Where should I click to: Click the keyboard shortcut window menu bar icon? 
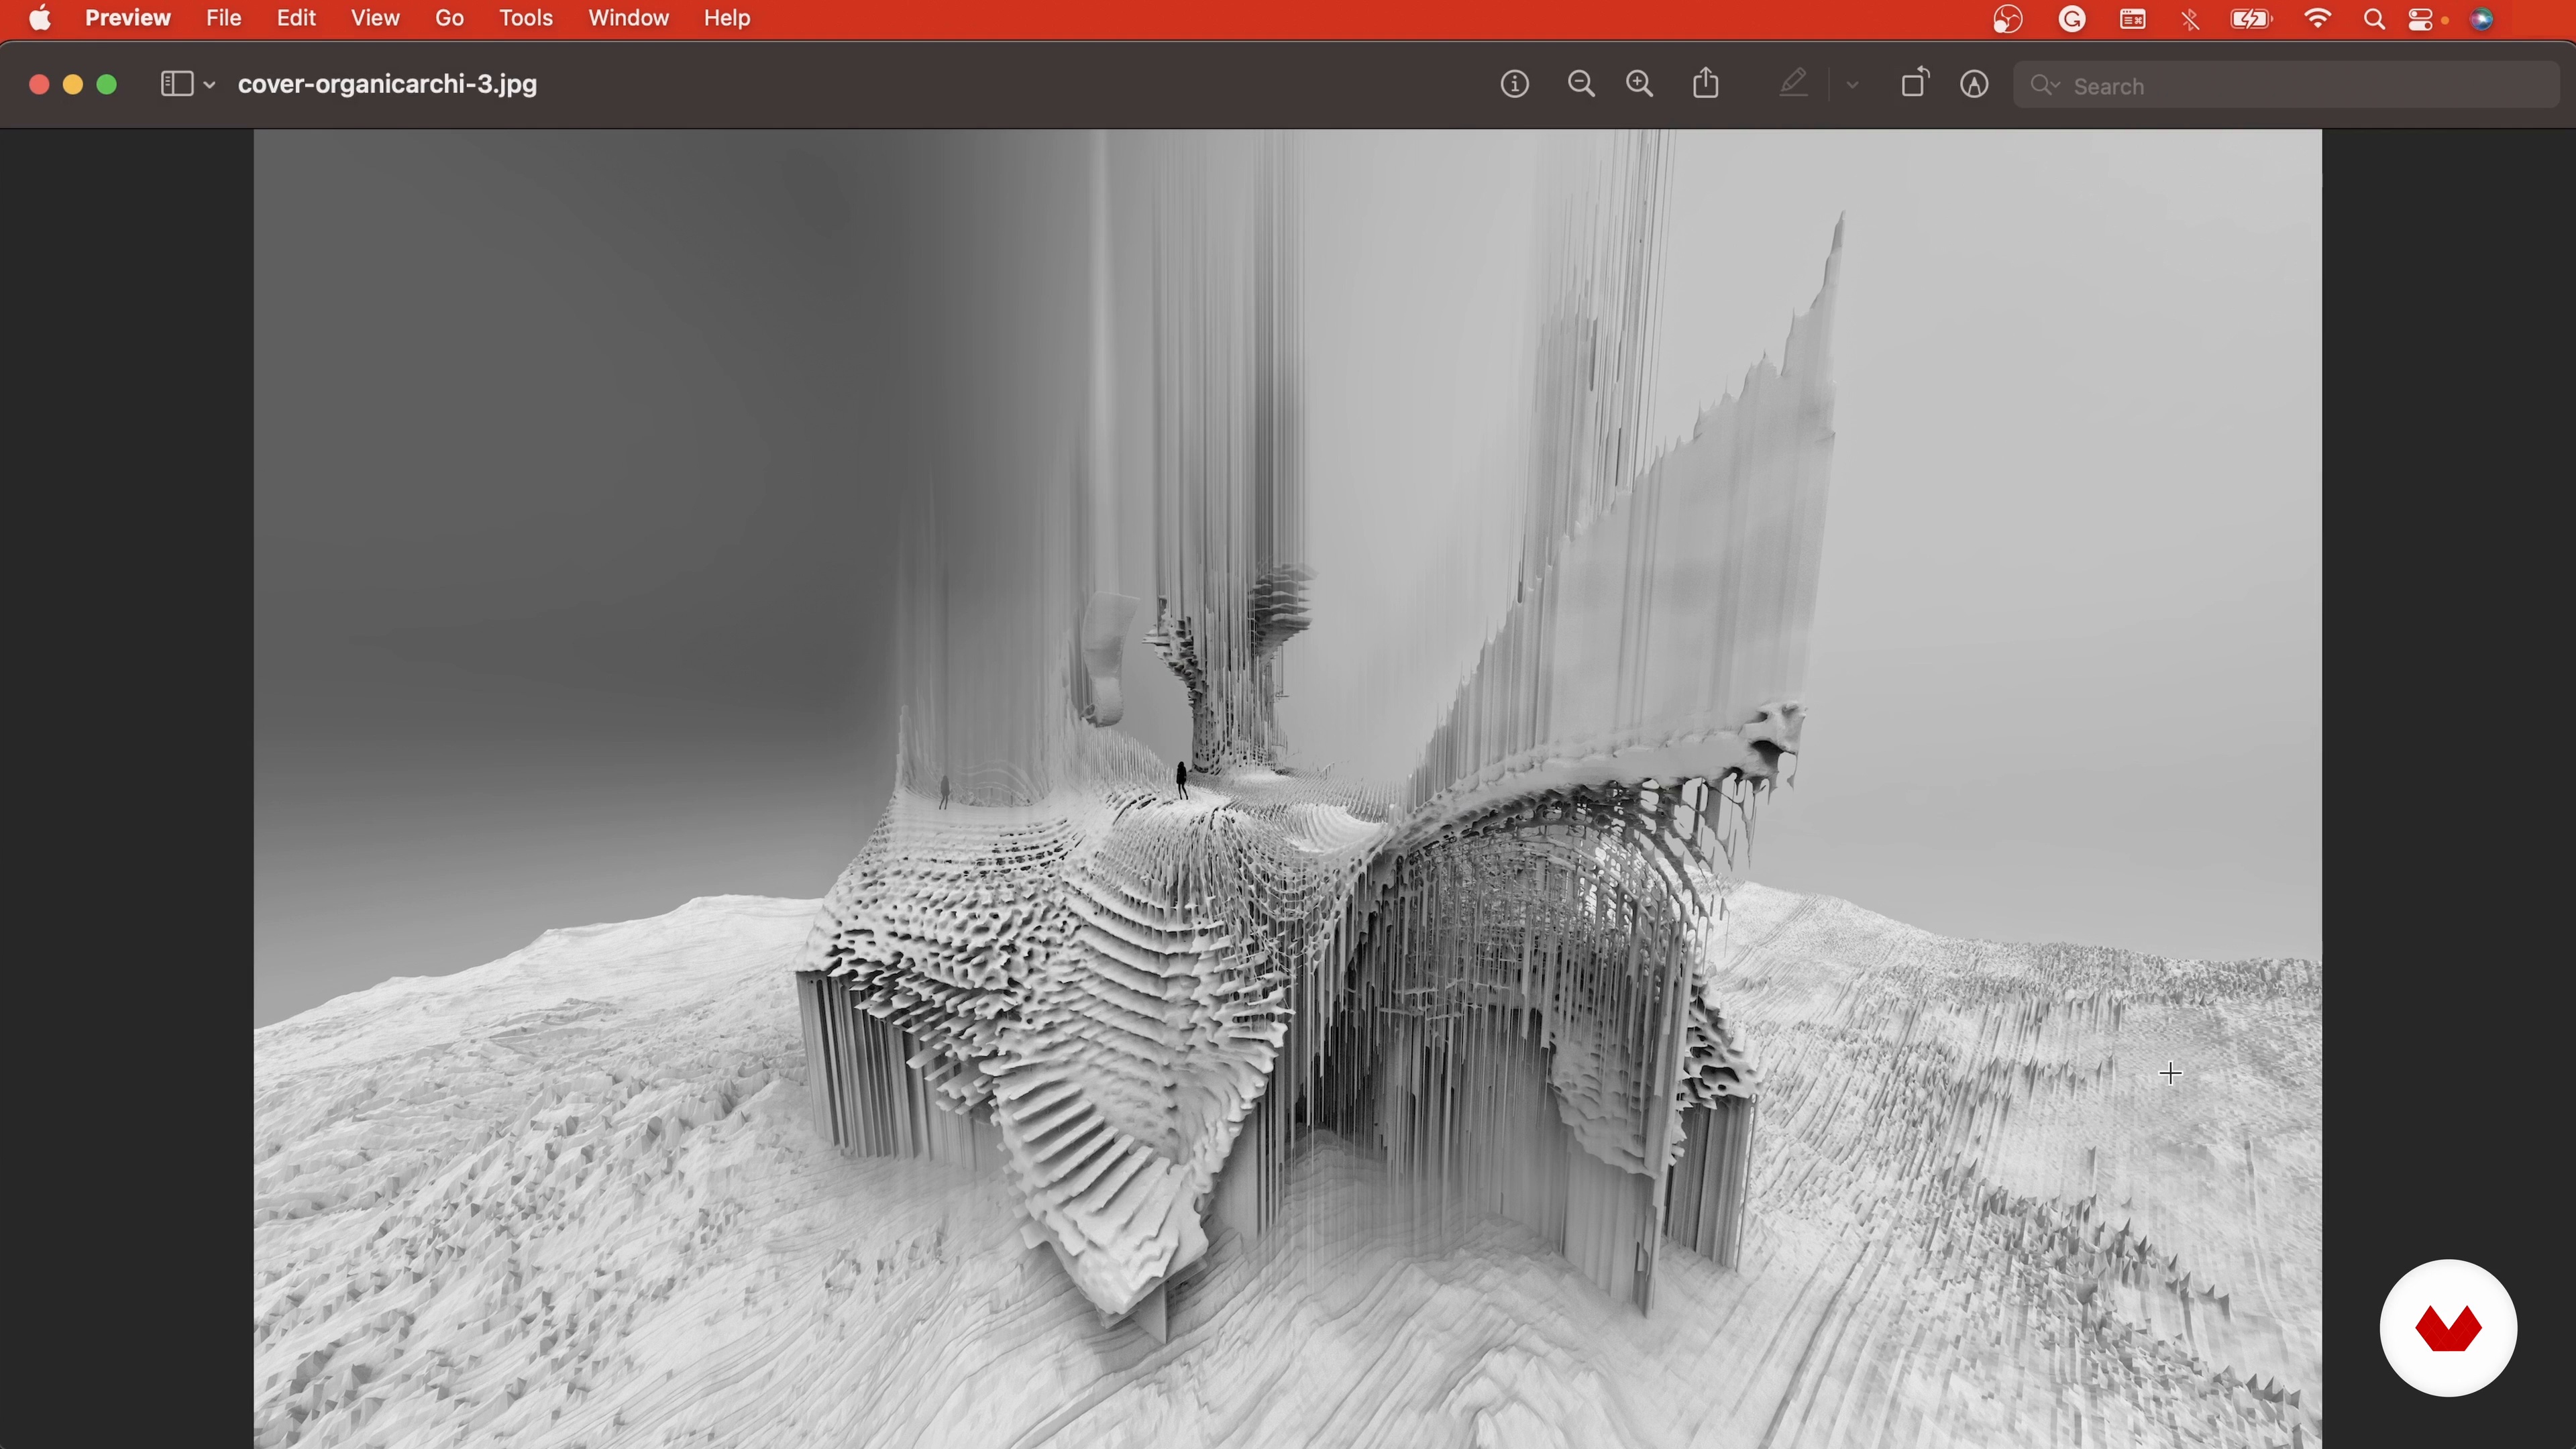tap(2133, 20)
